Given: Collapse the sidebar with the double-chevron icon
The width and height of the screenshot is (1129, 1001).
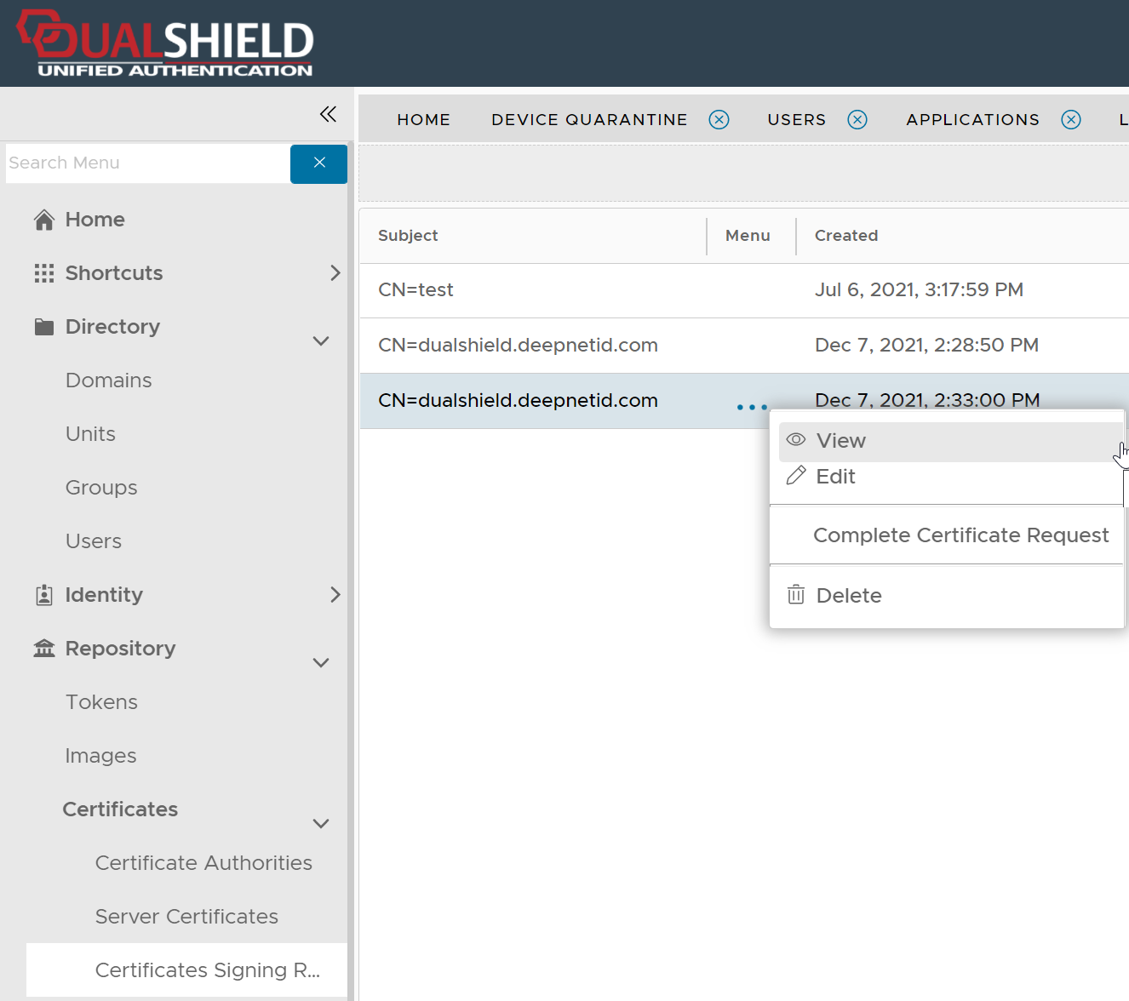Looking at the screenshot, I should 328,114.
